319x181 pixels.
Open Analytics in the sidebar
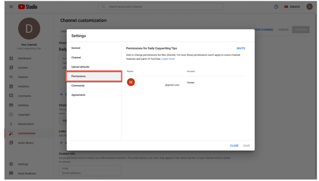point(24,86)
